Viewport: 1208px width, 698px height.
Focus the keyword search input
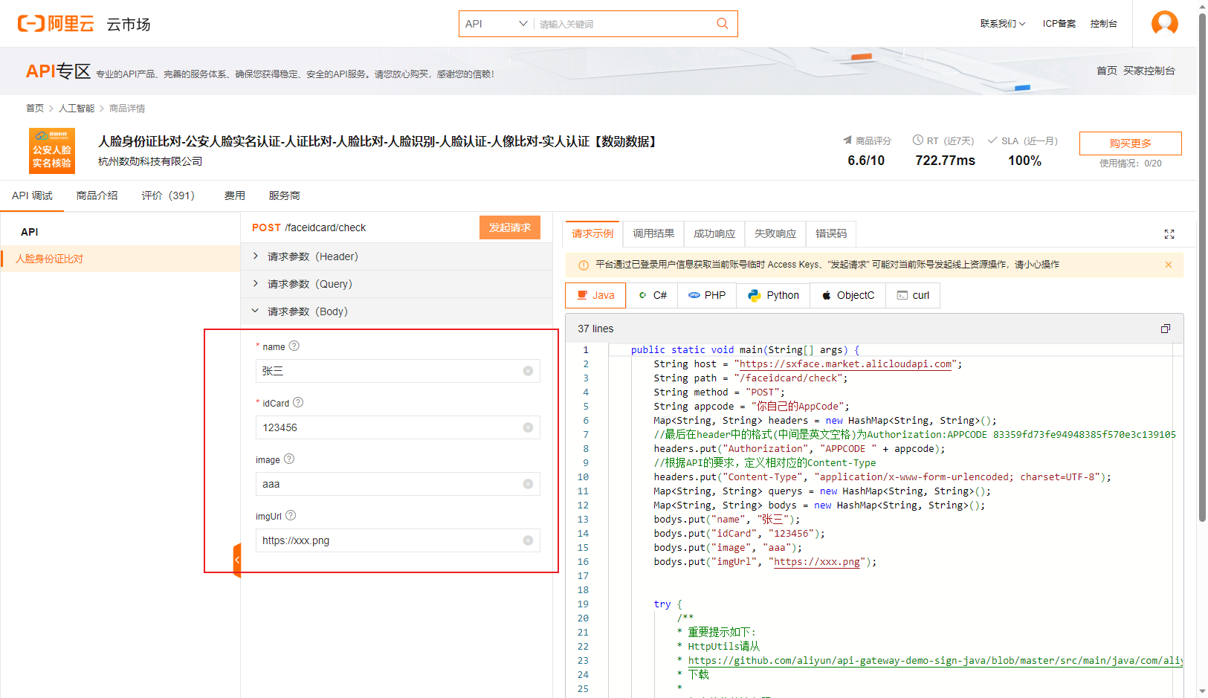click(623, 24)
